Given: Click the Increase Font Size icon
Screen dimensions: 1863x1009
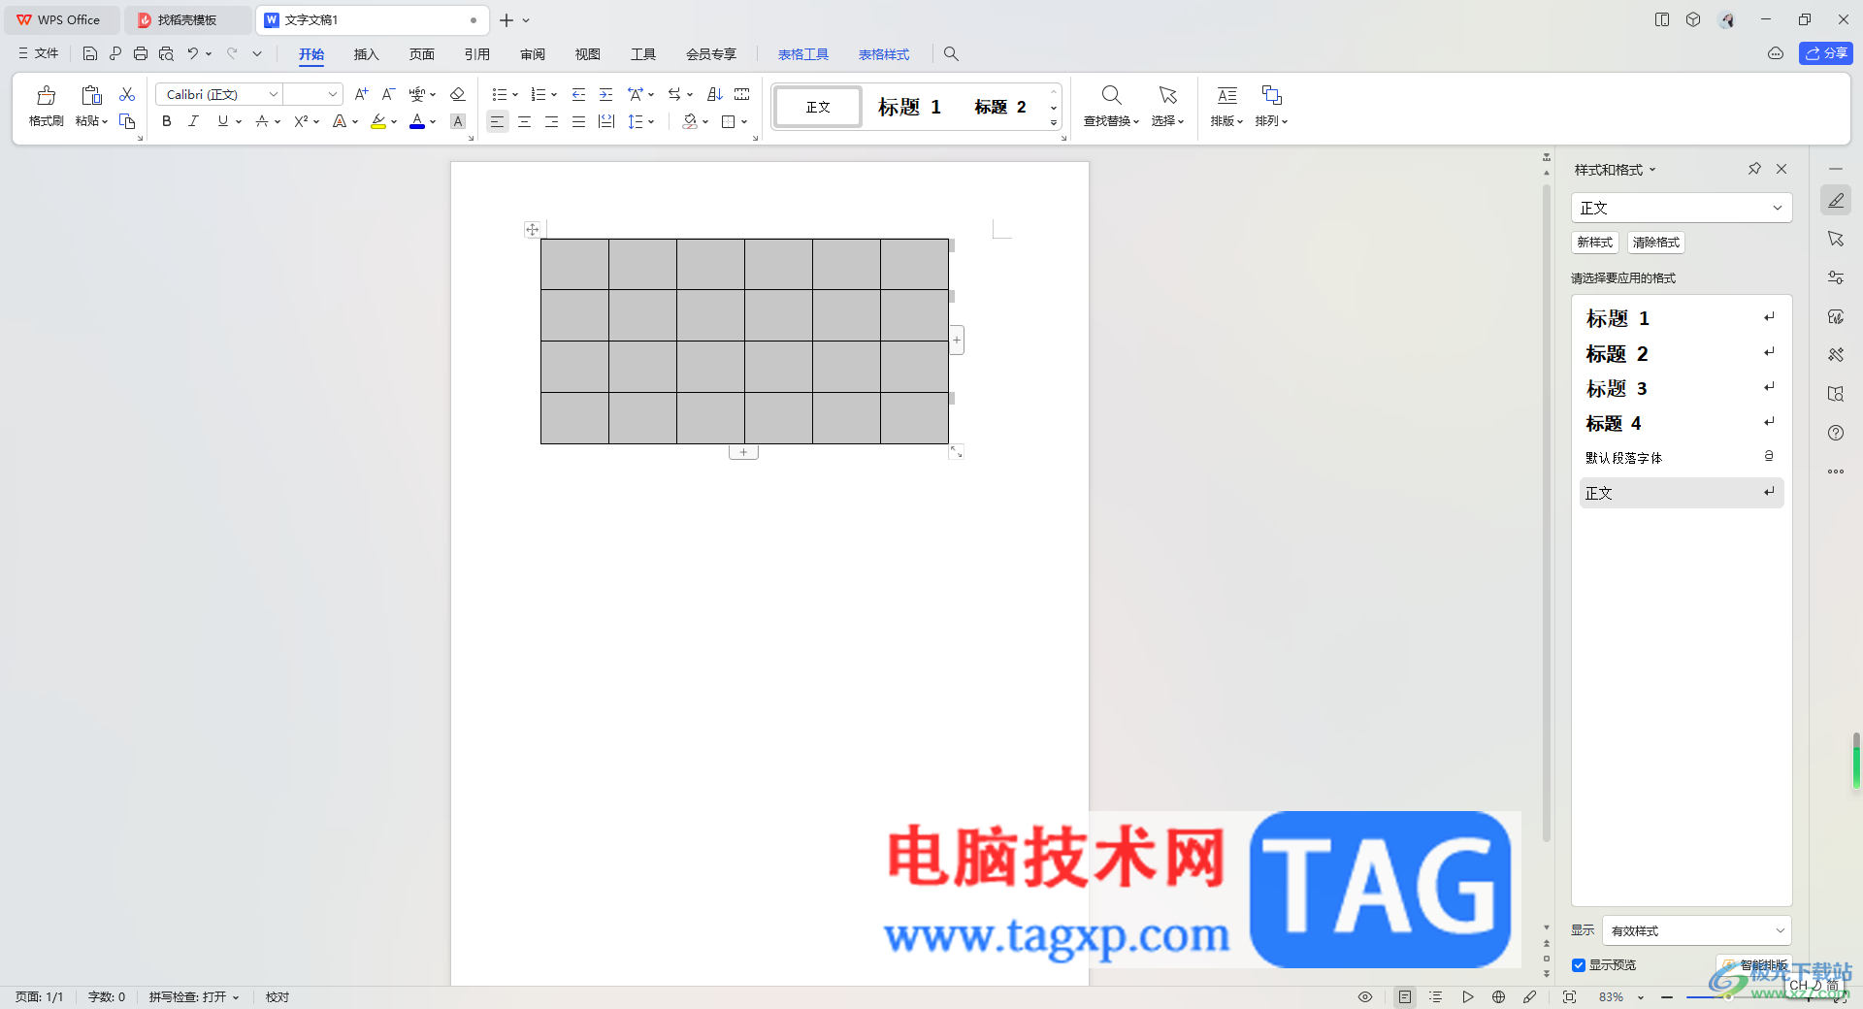Looking at the screenshot, I should [361, 94].
